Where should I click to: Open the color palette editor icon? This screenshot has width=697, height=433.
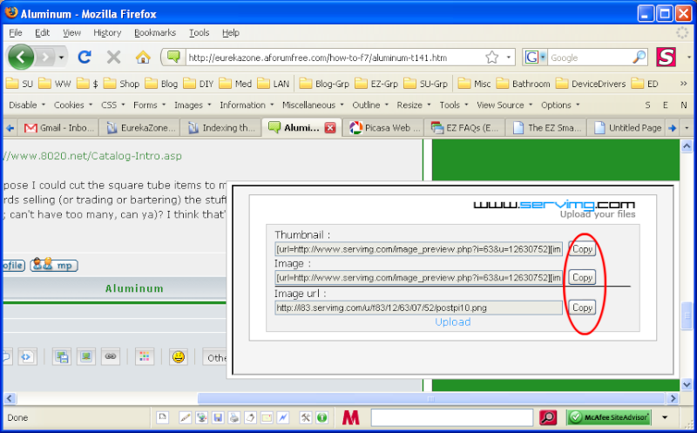144,356
